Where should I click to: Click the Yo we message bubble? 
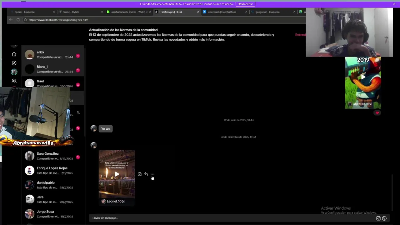coord(106,129)
